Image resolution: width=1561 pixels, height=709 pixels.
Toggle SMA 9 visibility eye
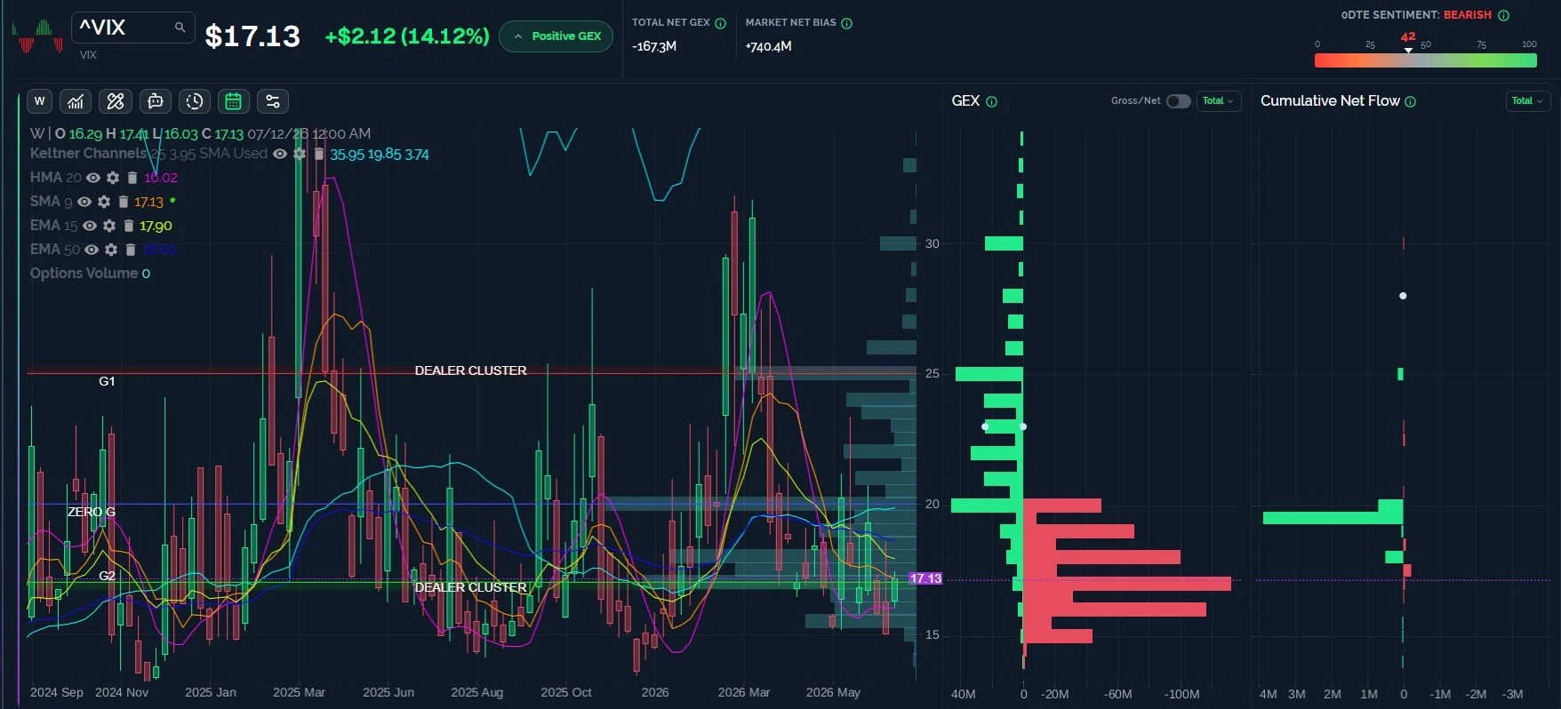pyautogui.click(x=84, y=202)
